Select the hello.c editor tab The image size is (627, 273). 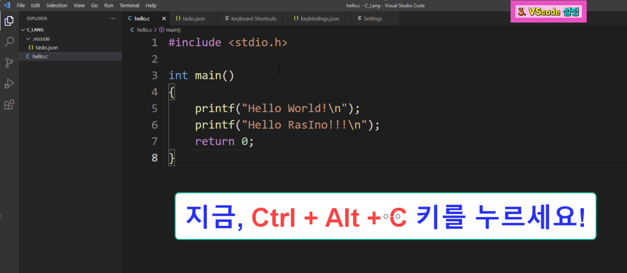[146, 19]
